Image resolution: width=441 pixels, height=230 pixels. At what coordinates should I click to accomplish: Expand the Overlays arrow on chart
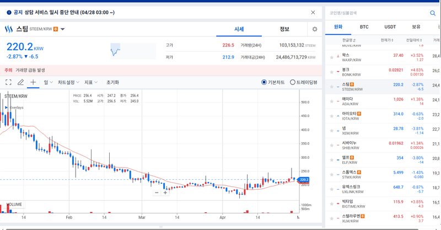pyautogui.click(x=6, y=108)
